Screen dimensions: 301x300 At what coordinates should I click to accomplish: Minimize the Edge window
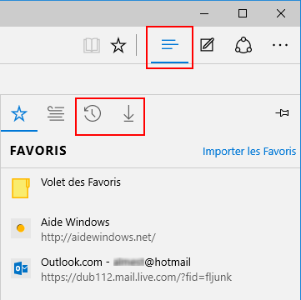(204, 13)
